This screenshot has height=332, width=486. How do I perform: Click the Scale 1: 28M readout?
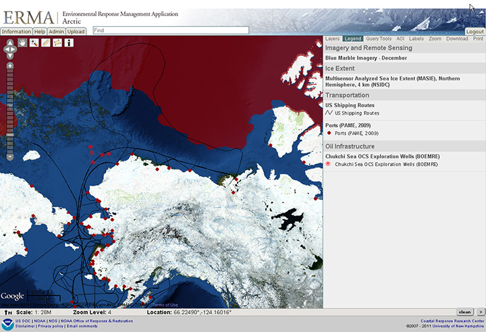(34, 312)
